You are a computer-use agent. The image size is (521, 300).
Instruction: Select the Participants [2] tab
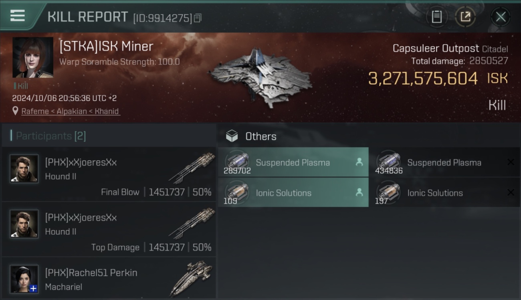(50, 136)
